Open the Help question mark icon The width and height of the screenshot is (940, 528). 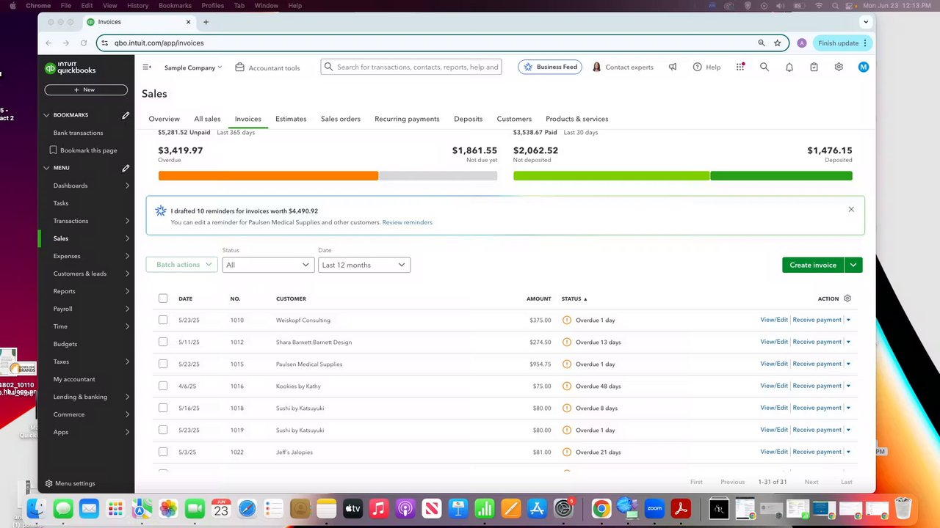pos(698,67)
